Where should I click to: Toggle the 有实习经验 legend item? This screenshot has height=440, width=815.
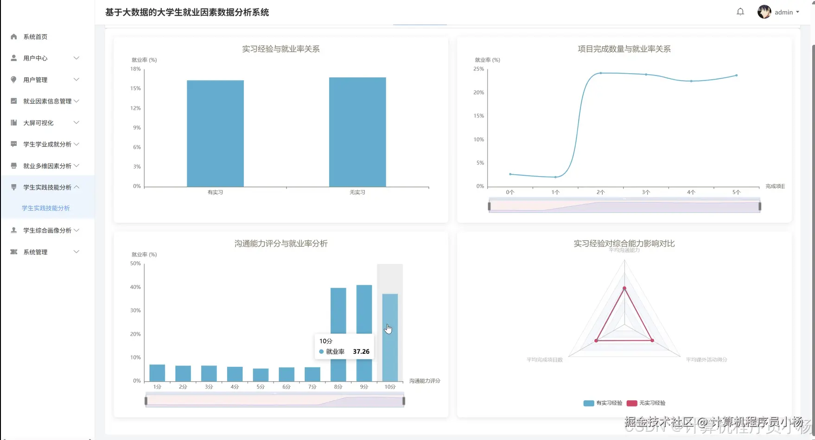point(603,403)
